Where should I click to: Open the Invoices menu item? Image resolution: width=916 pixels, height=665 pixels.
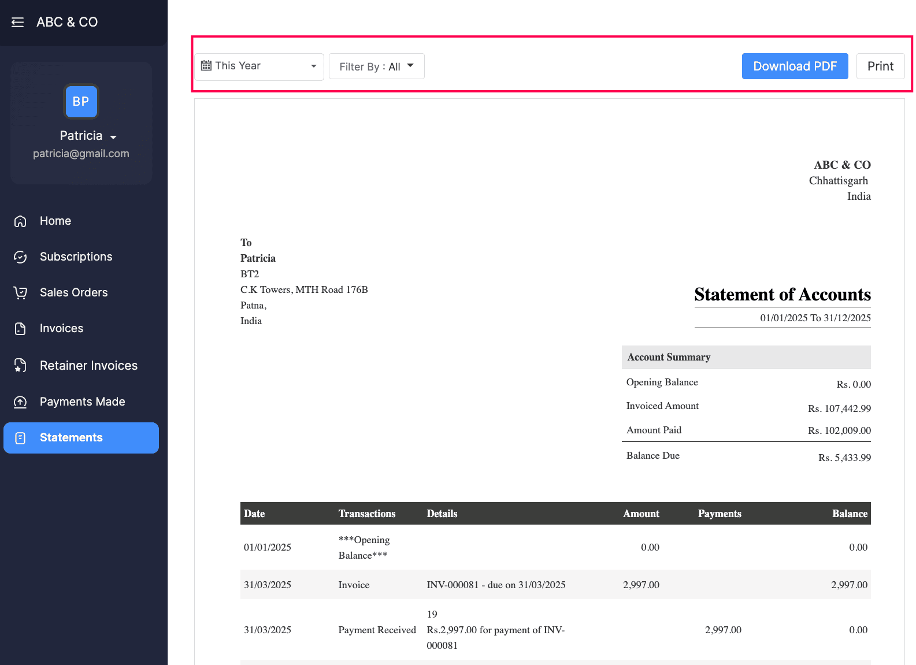(61, 329)
